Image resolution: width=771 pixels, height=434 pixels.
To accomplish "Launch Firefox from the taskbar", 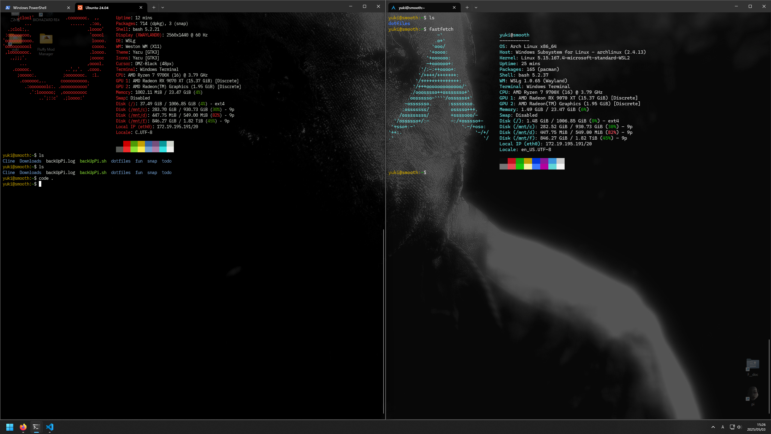I will point(23,427).
